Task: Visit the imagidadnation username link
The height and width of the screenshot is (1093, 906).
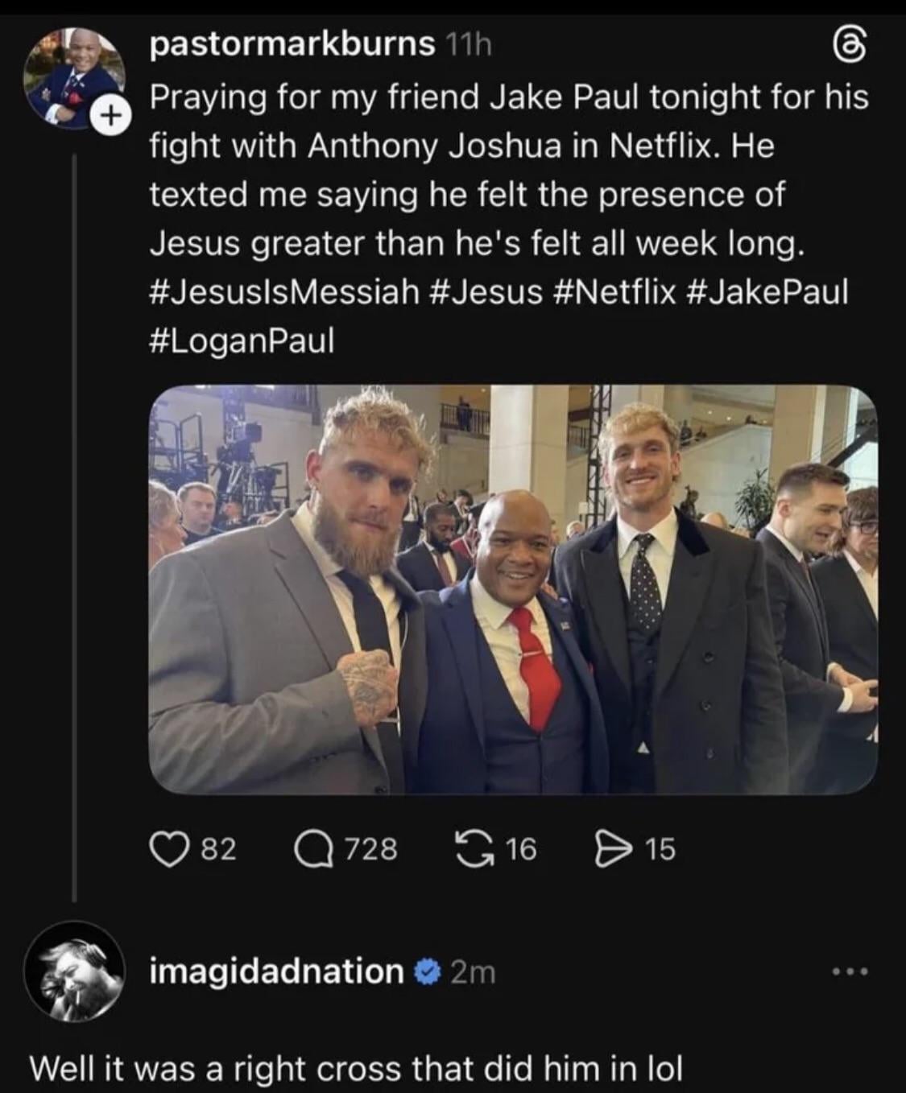Action: click(276, 971)
